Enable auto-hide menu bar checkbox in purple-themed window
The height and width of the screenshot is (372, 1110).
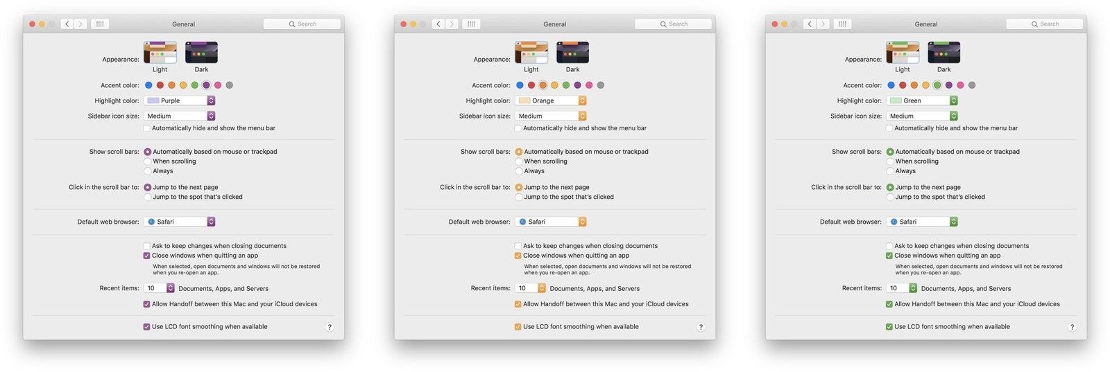(146, 128)
